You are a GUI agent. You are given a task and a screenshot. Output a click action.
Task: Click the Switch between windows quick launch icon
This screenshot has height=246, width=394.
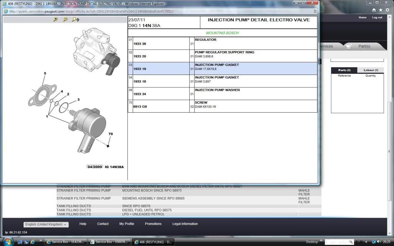[26, 242]
